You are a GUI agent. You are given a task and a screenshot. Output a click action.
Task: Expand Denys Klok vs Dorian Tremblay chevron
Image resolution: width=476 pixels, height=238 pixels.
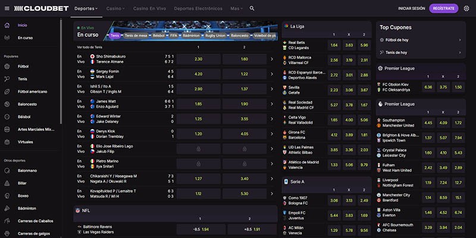coord(272,134)
